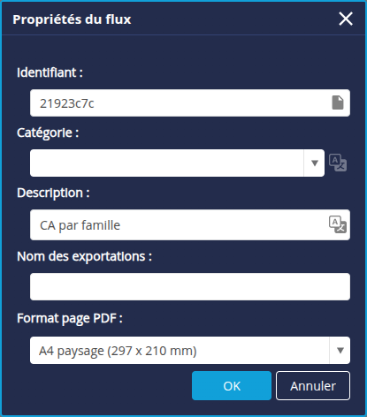Click the Format page PDF : label

70,319
